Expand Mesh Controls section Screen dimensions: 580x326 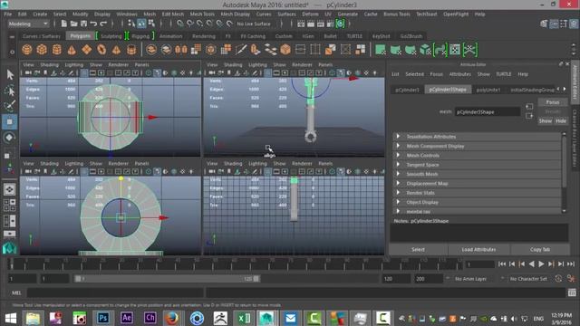coord(477,156)
